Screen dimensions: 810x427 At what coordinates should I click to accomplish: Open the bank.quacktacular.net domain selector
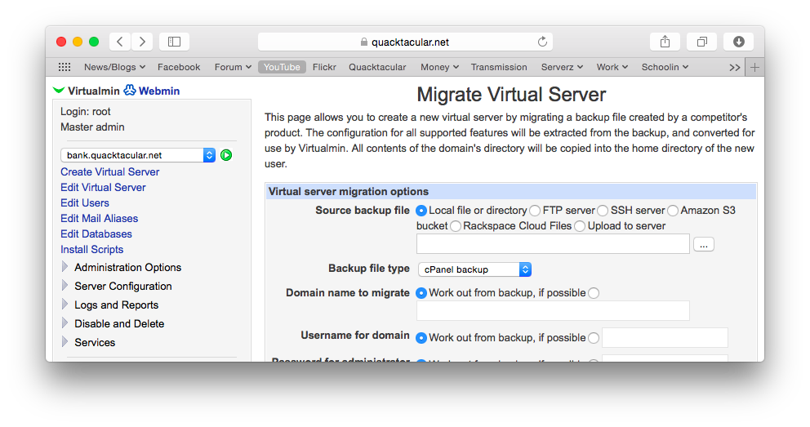click(x=138, y=155)
